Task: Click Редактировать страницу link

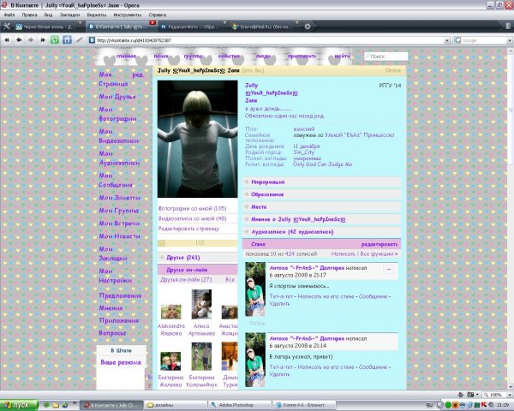Action: pos(188,229)
